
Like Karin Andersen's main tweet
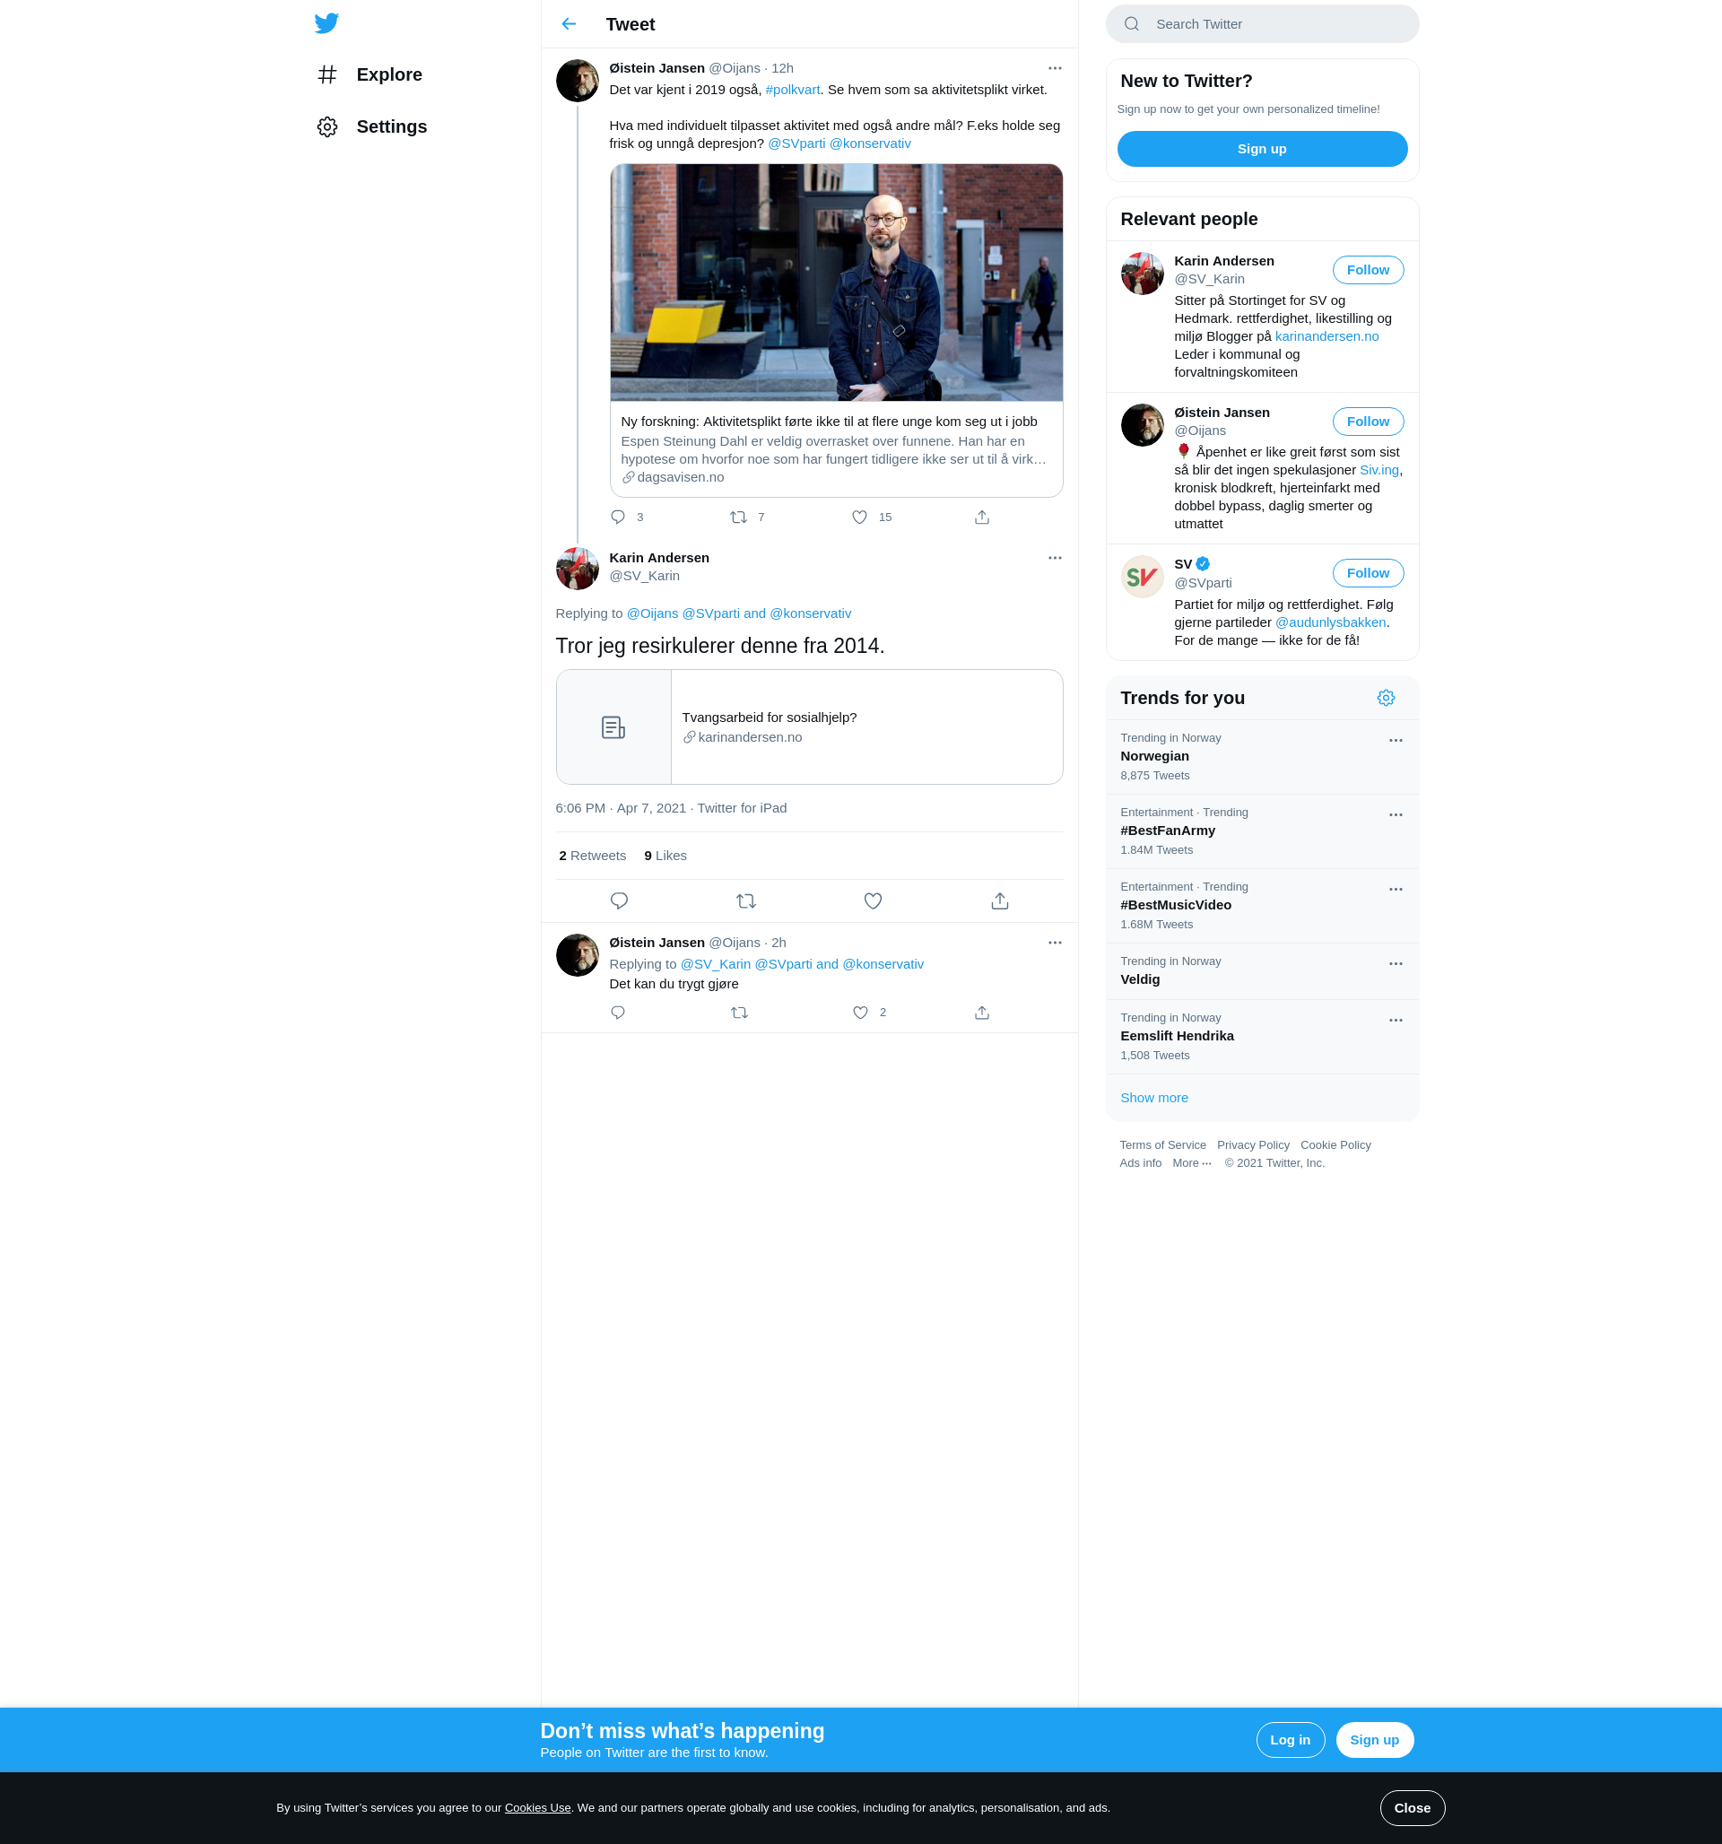click(872, 900)
